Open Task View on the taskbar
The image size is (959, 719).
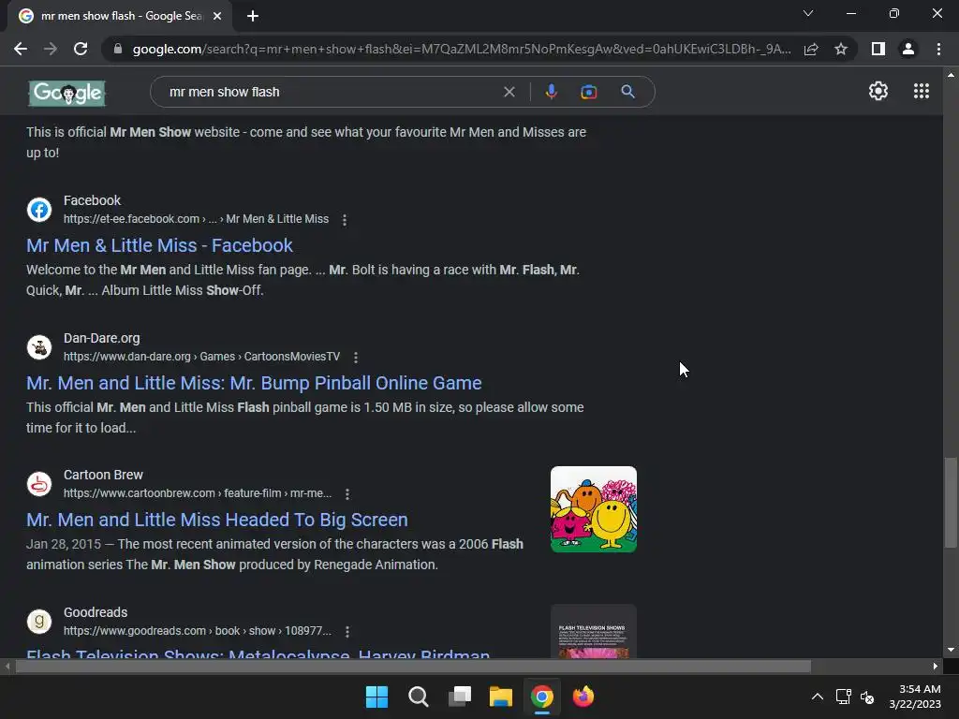click(459, 697)
